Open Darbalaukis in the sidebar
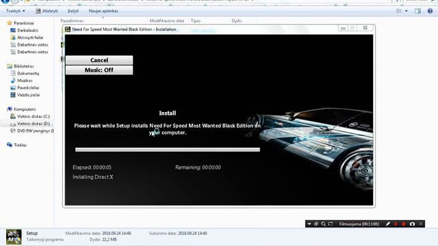This screenshot has height=246, width=438. click(x=27, y=30)
